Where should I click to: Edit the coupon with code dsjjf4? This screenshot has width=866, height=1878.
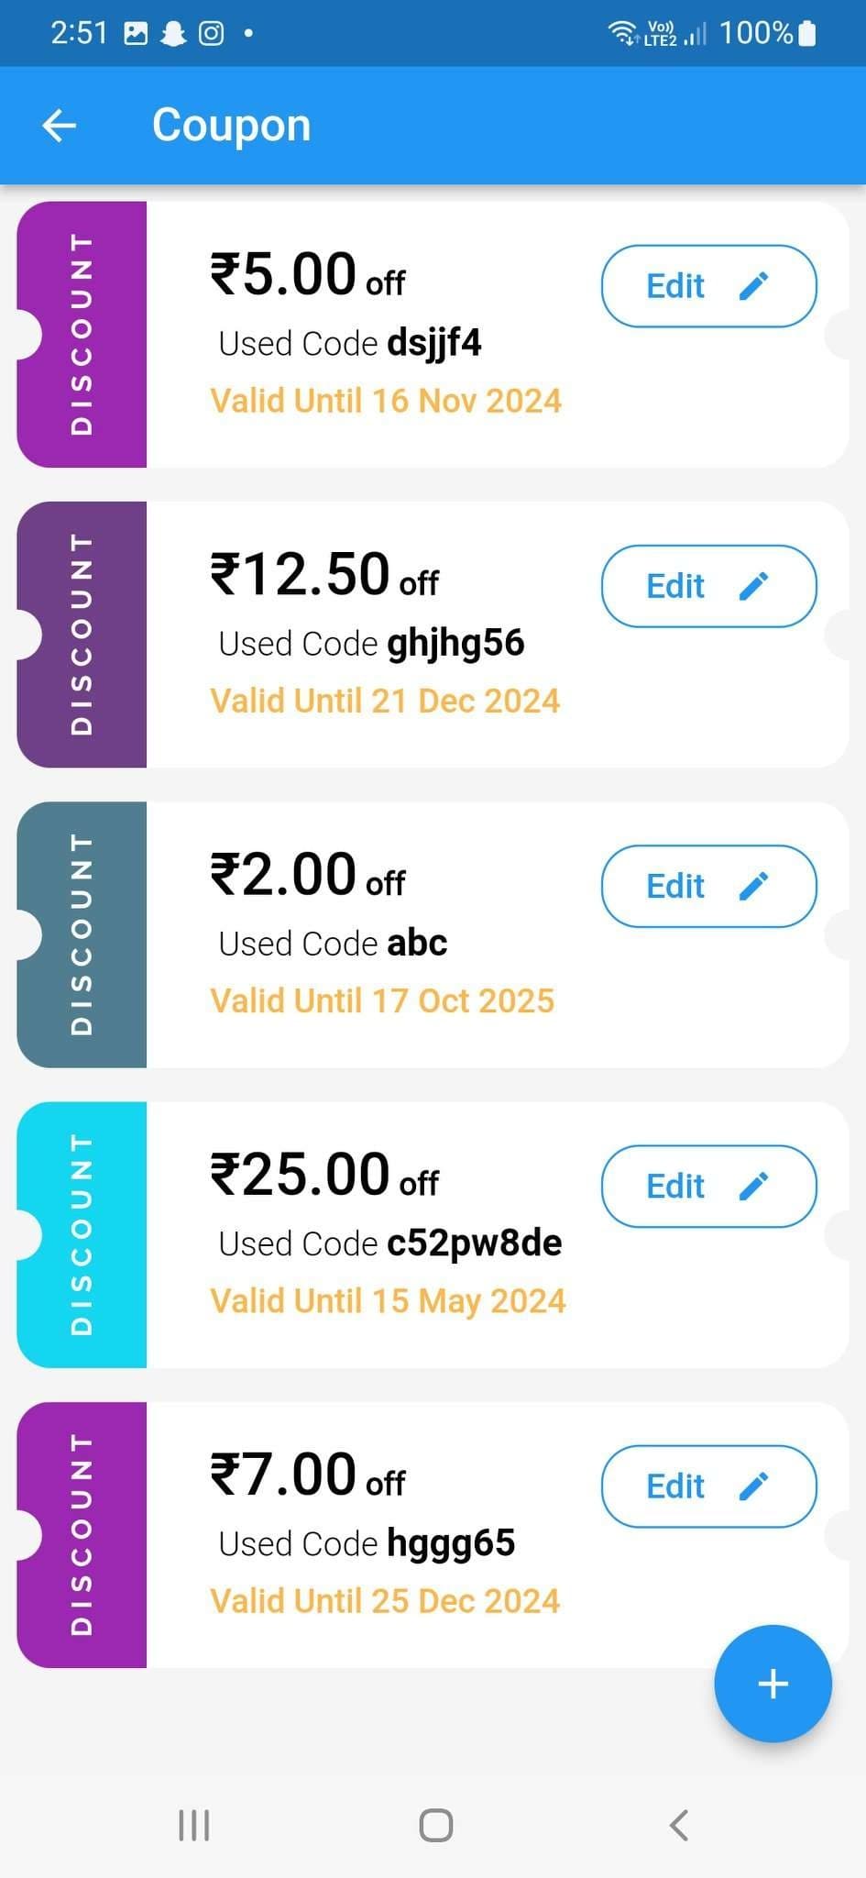pos(707,286)
